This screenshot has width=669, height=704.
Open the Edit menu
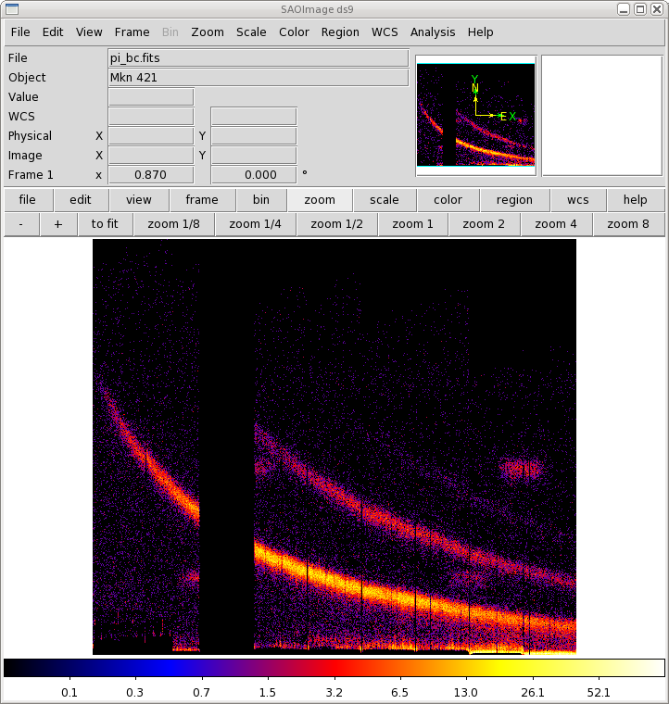[x=53, y=32]
